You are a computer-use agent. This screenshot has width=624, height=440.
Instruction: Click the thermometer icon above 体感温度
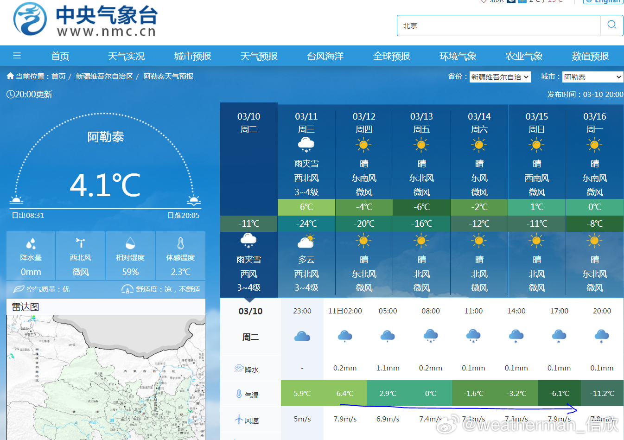pos(180,243)
